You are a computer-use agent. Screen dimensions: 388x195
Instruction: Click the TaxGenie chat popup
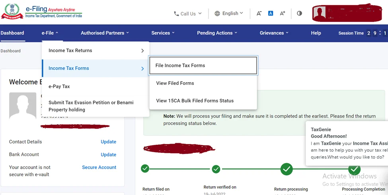click(347, 143)
